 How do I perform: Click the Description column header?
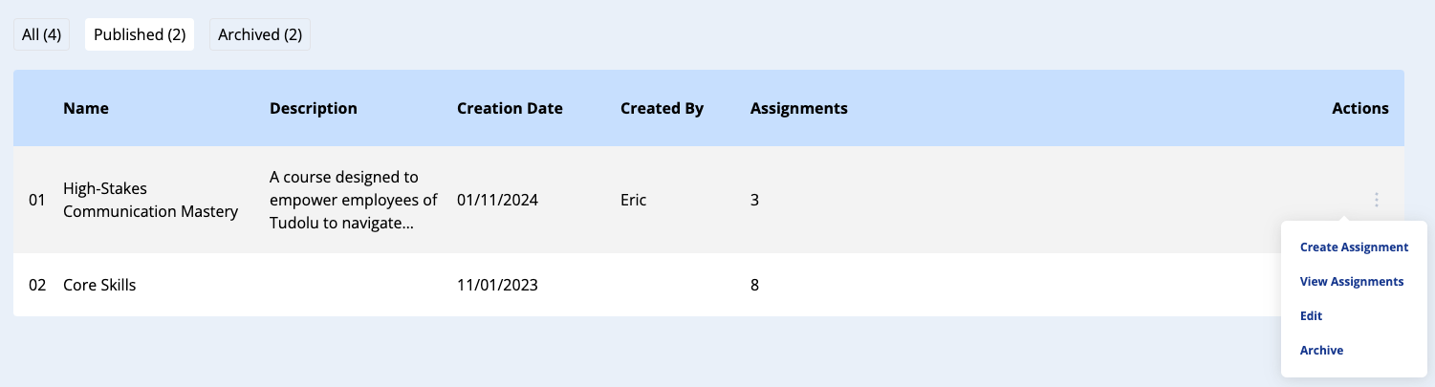[314, 108]
